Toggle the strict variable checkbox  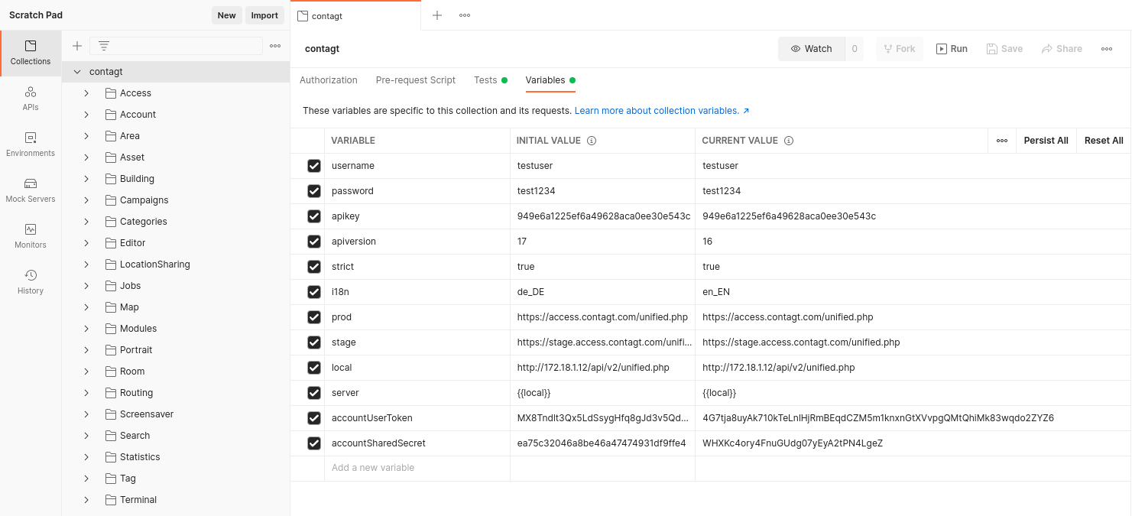pyautogui.click(x=314, y=267)
